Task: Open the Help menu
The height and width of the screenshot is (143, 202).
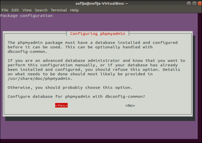Action: point(74,10)
